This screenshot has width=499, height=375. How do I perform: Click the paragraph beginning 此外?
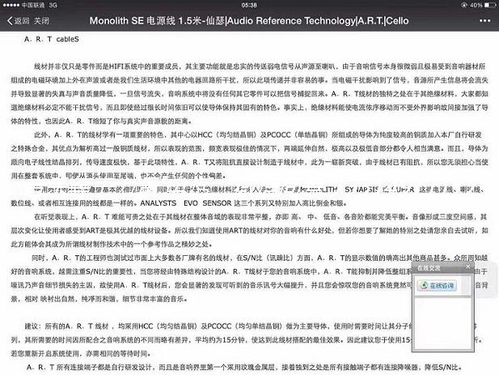click(x=249, y=156)
